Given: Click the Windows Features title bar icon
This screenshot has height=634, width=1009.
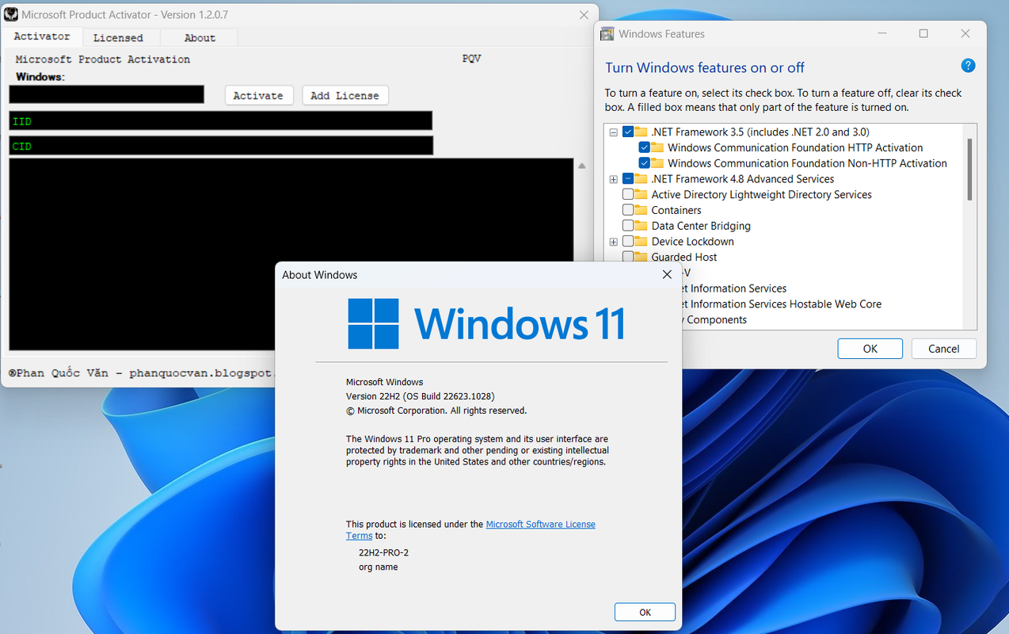Looking at the screenshot, I should (x=607, y=34).
